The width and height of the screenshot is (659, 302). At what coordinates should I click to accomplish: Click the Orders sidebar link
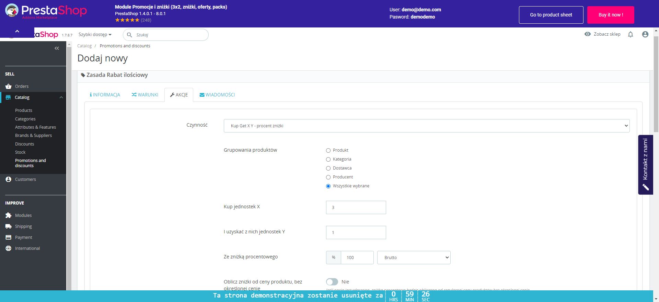(22, 86)
